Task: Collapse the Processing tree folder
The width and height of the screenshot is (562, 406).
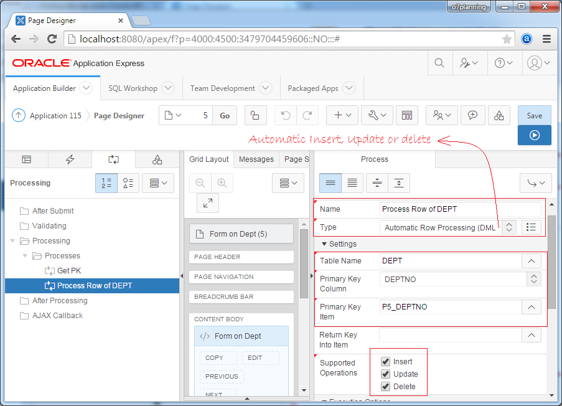Action: click(12, 240)
